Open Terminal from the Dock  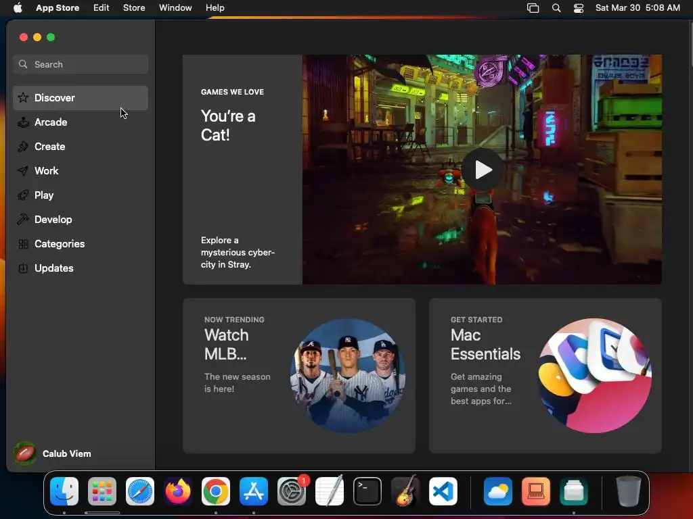[367, 491]
